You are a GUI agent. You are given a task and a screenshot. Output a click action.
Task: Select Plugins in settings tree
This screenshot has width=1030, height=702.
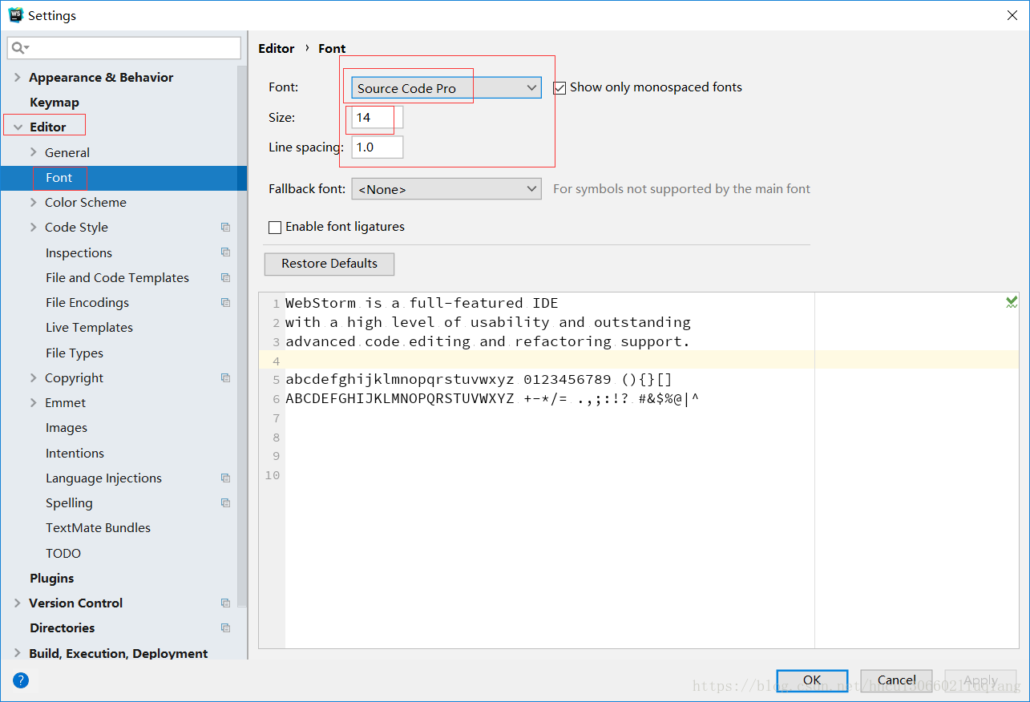click(52, 578)
